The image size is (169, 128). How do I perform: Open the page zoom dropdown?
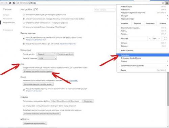pyautogui.click(x=47, y=58)
